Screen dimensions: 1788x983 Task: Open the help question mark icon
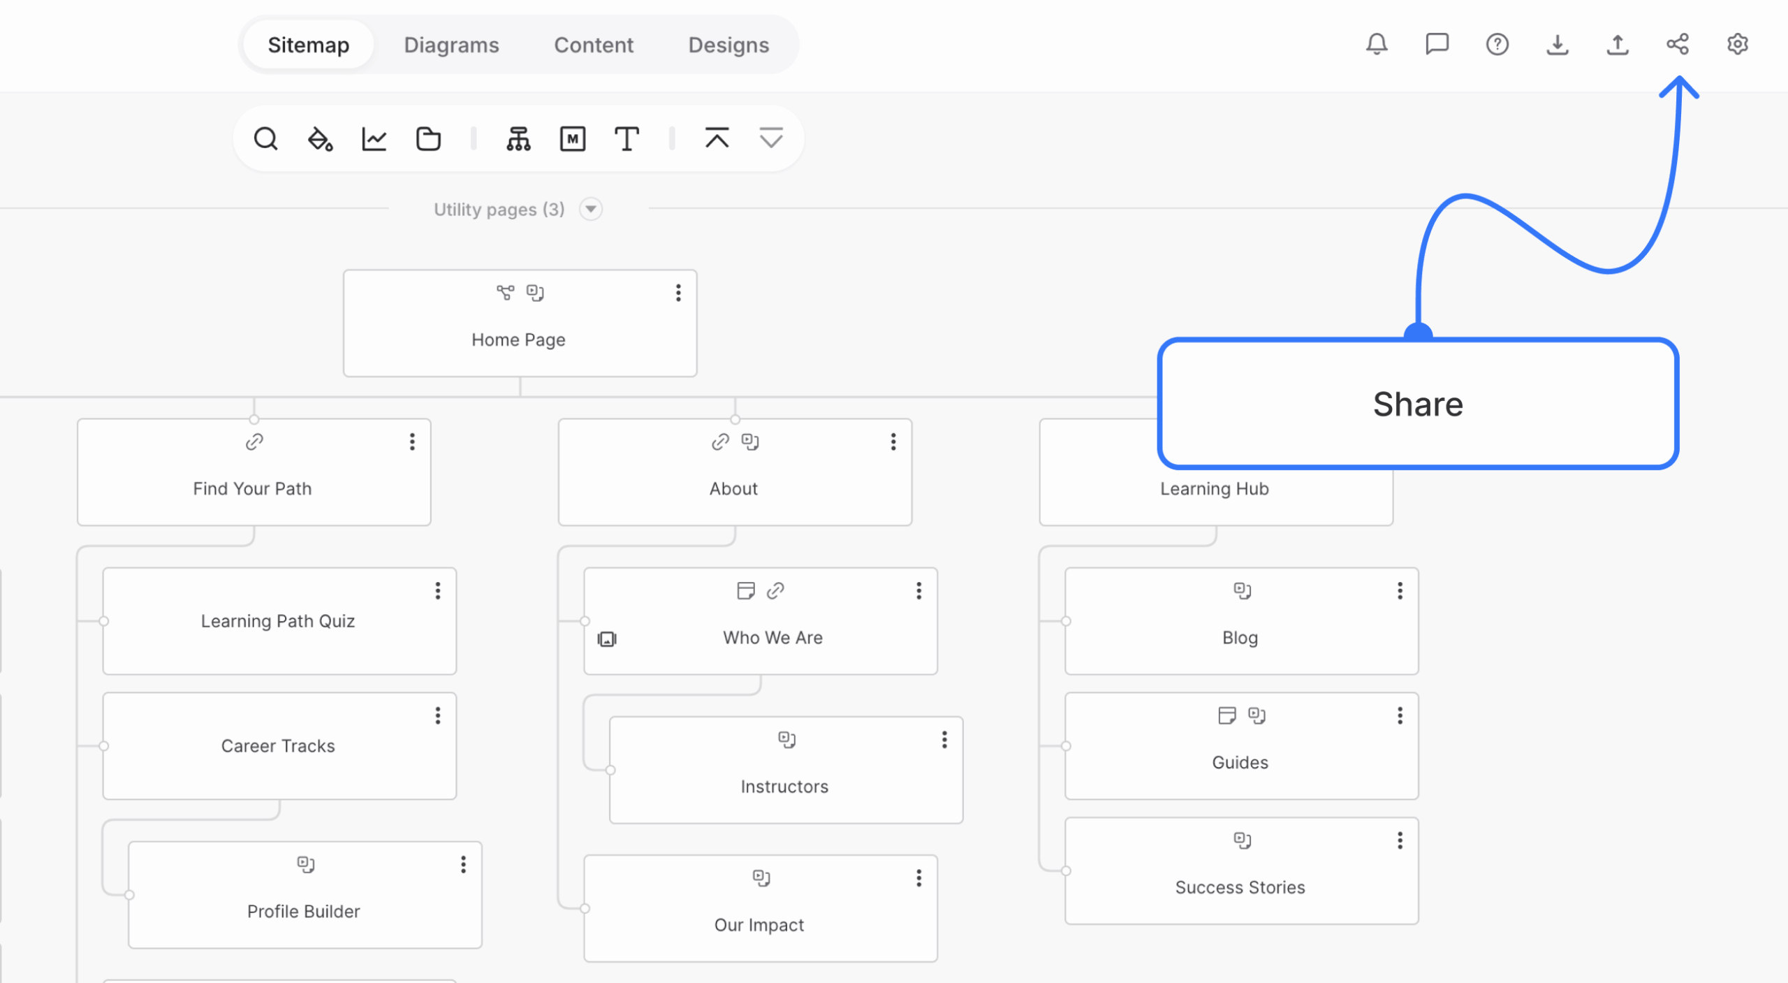pos(1497,44)
